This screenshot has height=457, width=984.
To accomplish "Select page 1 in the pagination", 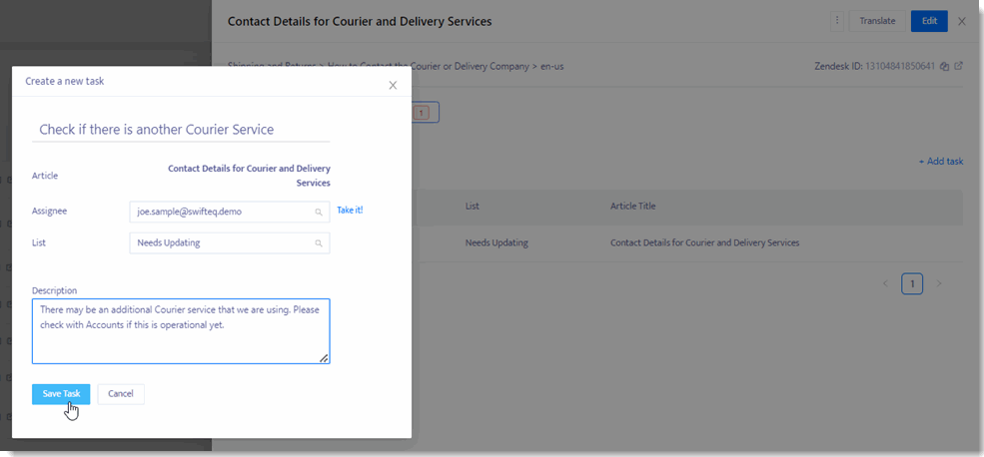I will (x=911, y=284).
